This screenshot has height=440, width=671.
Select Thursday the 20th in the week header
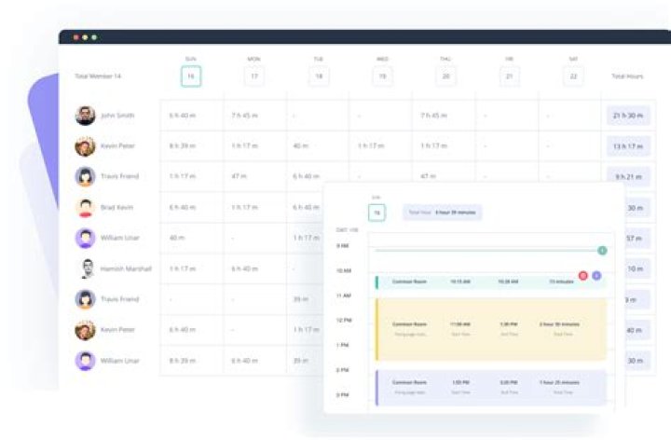(445, 76)
